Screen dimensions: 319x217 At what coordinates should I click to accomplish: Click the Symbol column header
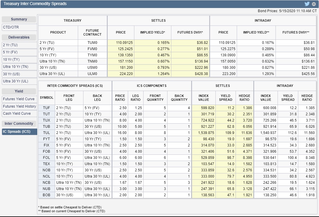46,98
